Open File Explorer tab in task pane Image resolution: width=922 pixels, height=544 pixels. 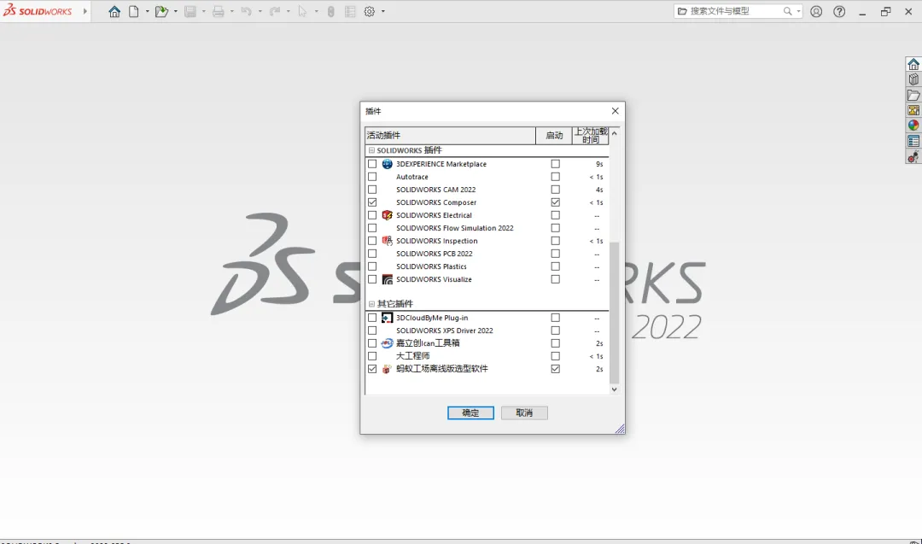[913, 95]
